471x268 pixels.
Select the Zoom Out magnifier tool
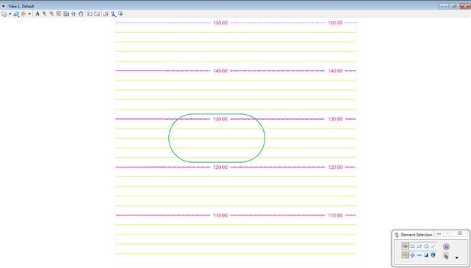point(51,14)
